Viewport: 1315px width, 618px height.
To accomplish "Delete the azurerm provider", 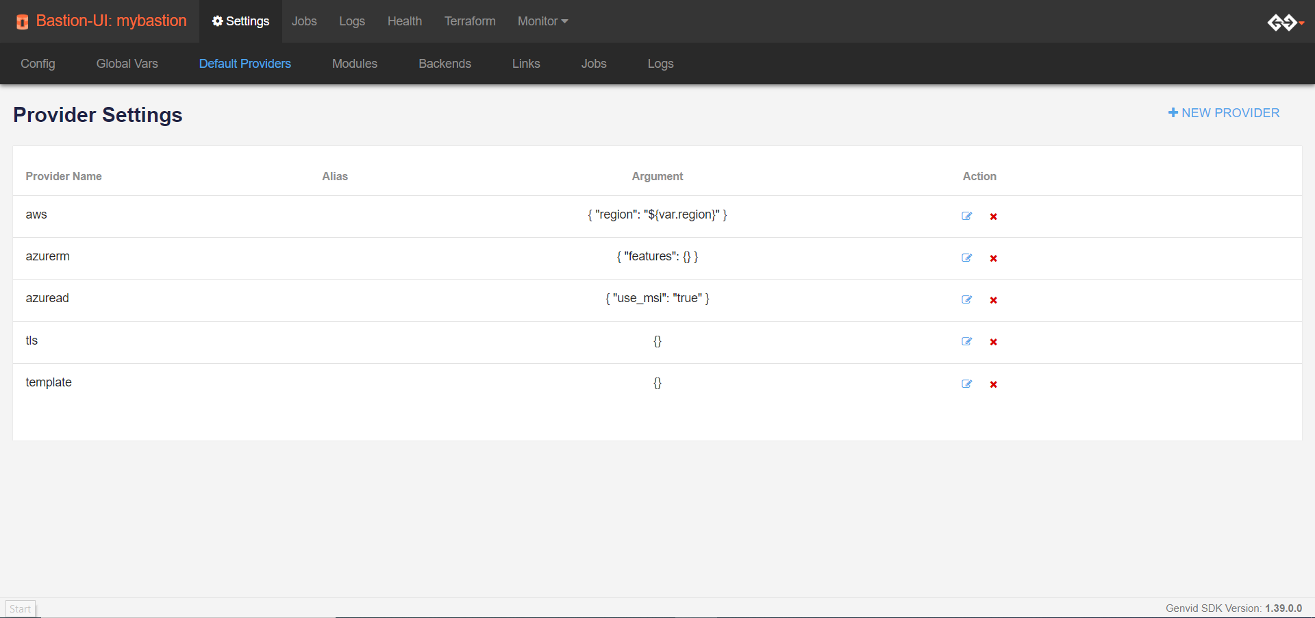I will click(x=993, y=258).
